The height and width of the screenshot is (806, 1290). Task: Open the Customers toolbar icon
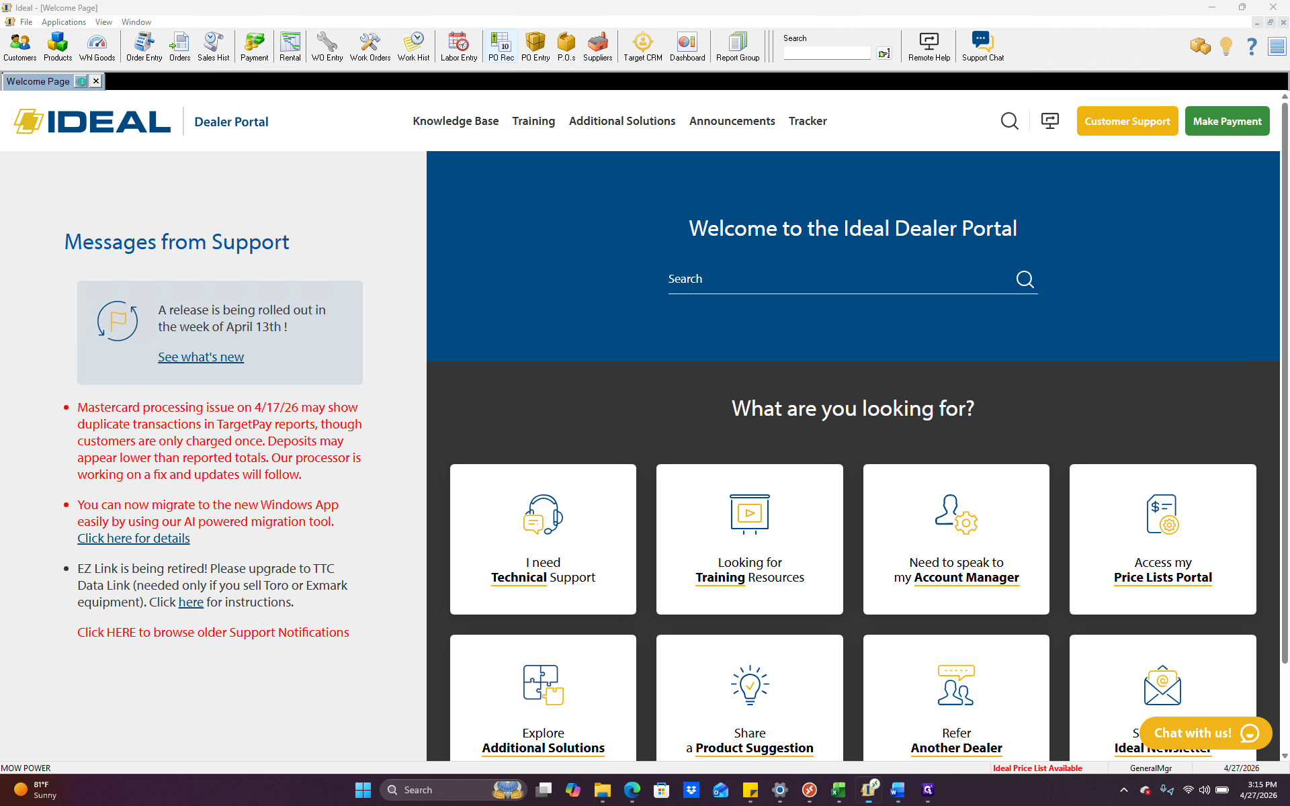(x=20, y=47)
